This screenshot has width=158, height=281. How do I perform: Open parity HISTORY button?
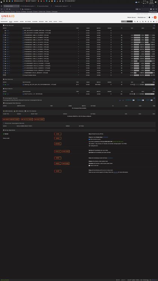(x=58, y=143)
